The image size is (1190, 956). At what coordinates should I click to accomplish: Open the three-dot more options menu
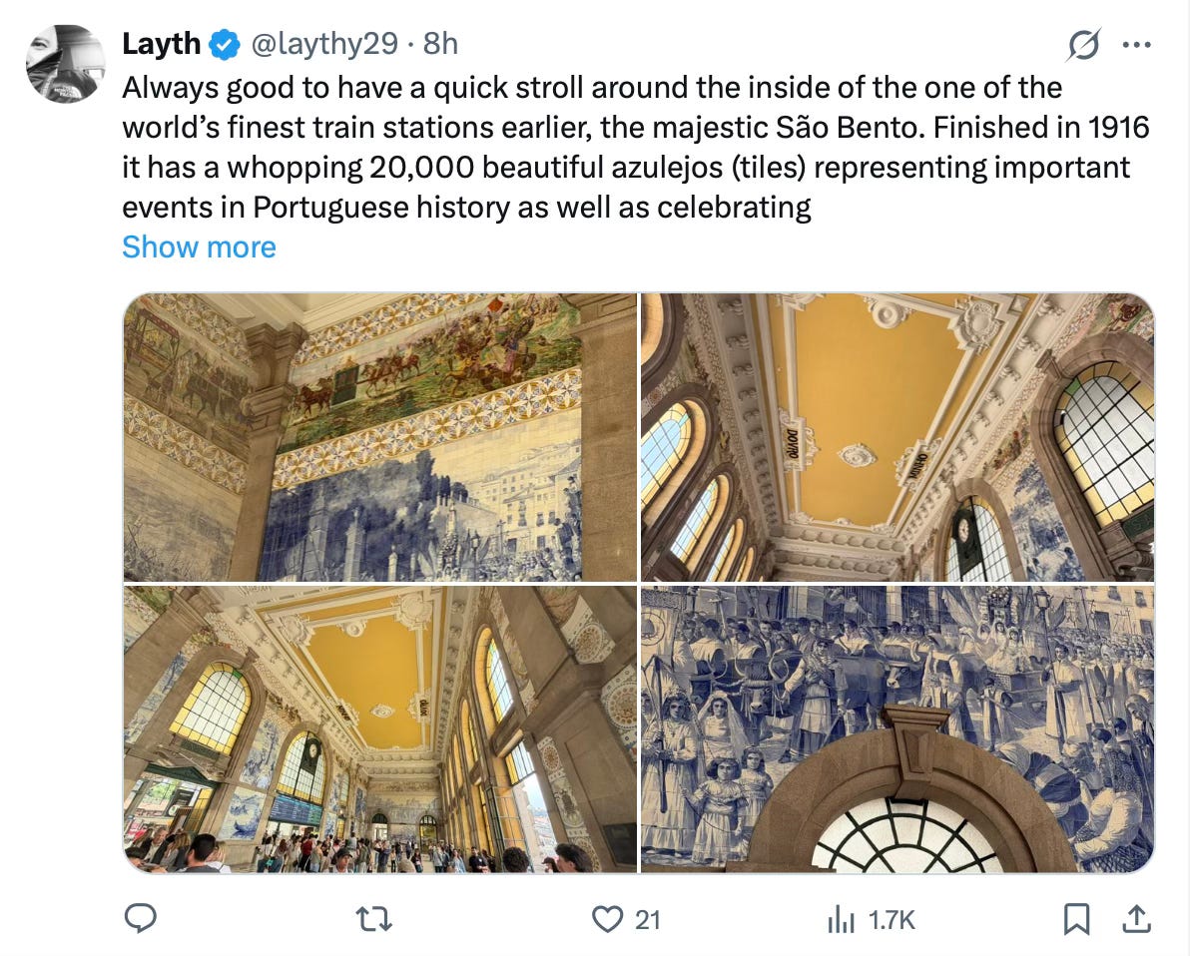pyautogui.click(x=1136, y=45)
